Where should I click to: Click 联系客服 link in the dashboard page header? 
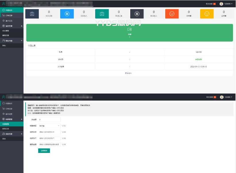(x=209, y=4)
